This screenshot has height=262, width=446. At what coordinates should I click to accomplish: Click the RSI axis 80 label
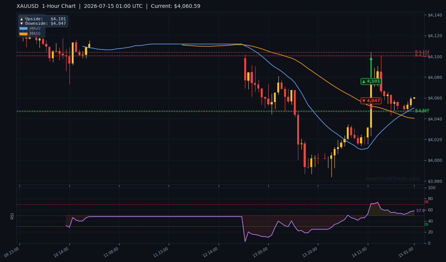coord(430,199)
